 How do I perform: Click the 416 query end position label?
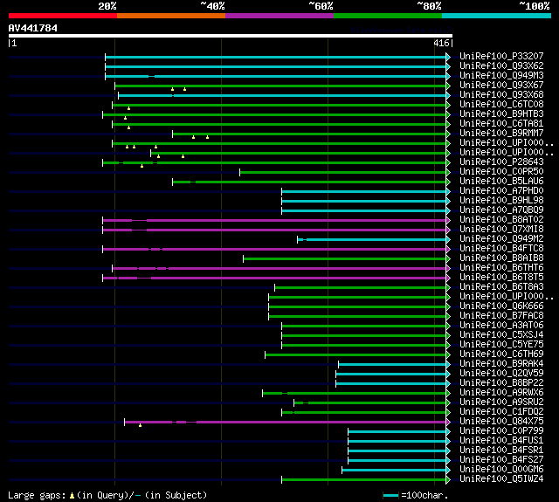(x=441, y=43)
